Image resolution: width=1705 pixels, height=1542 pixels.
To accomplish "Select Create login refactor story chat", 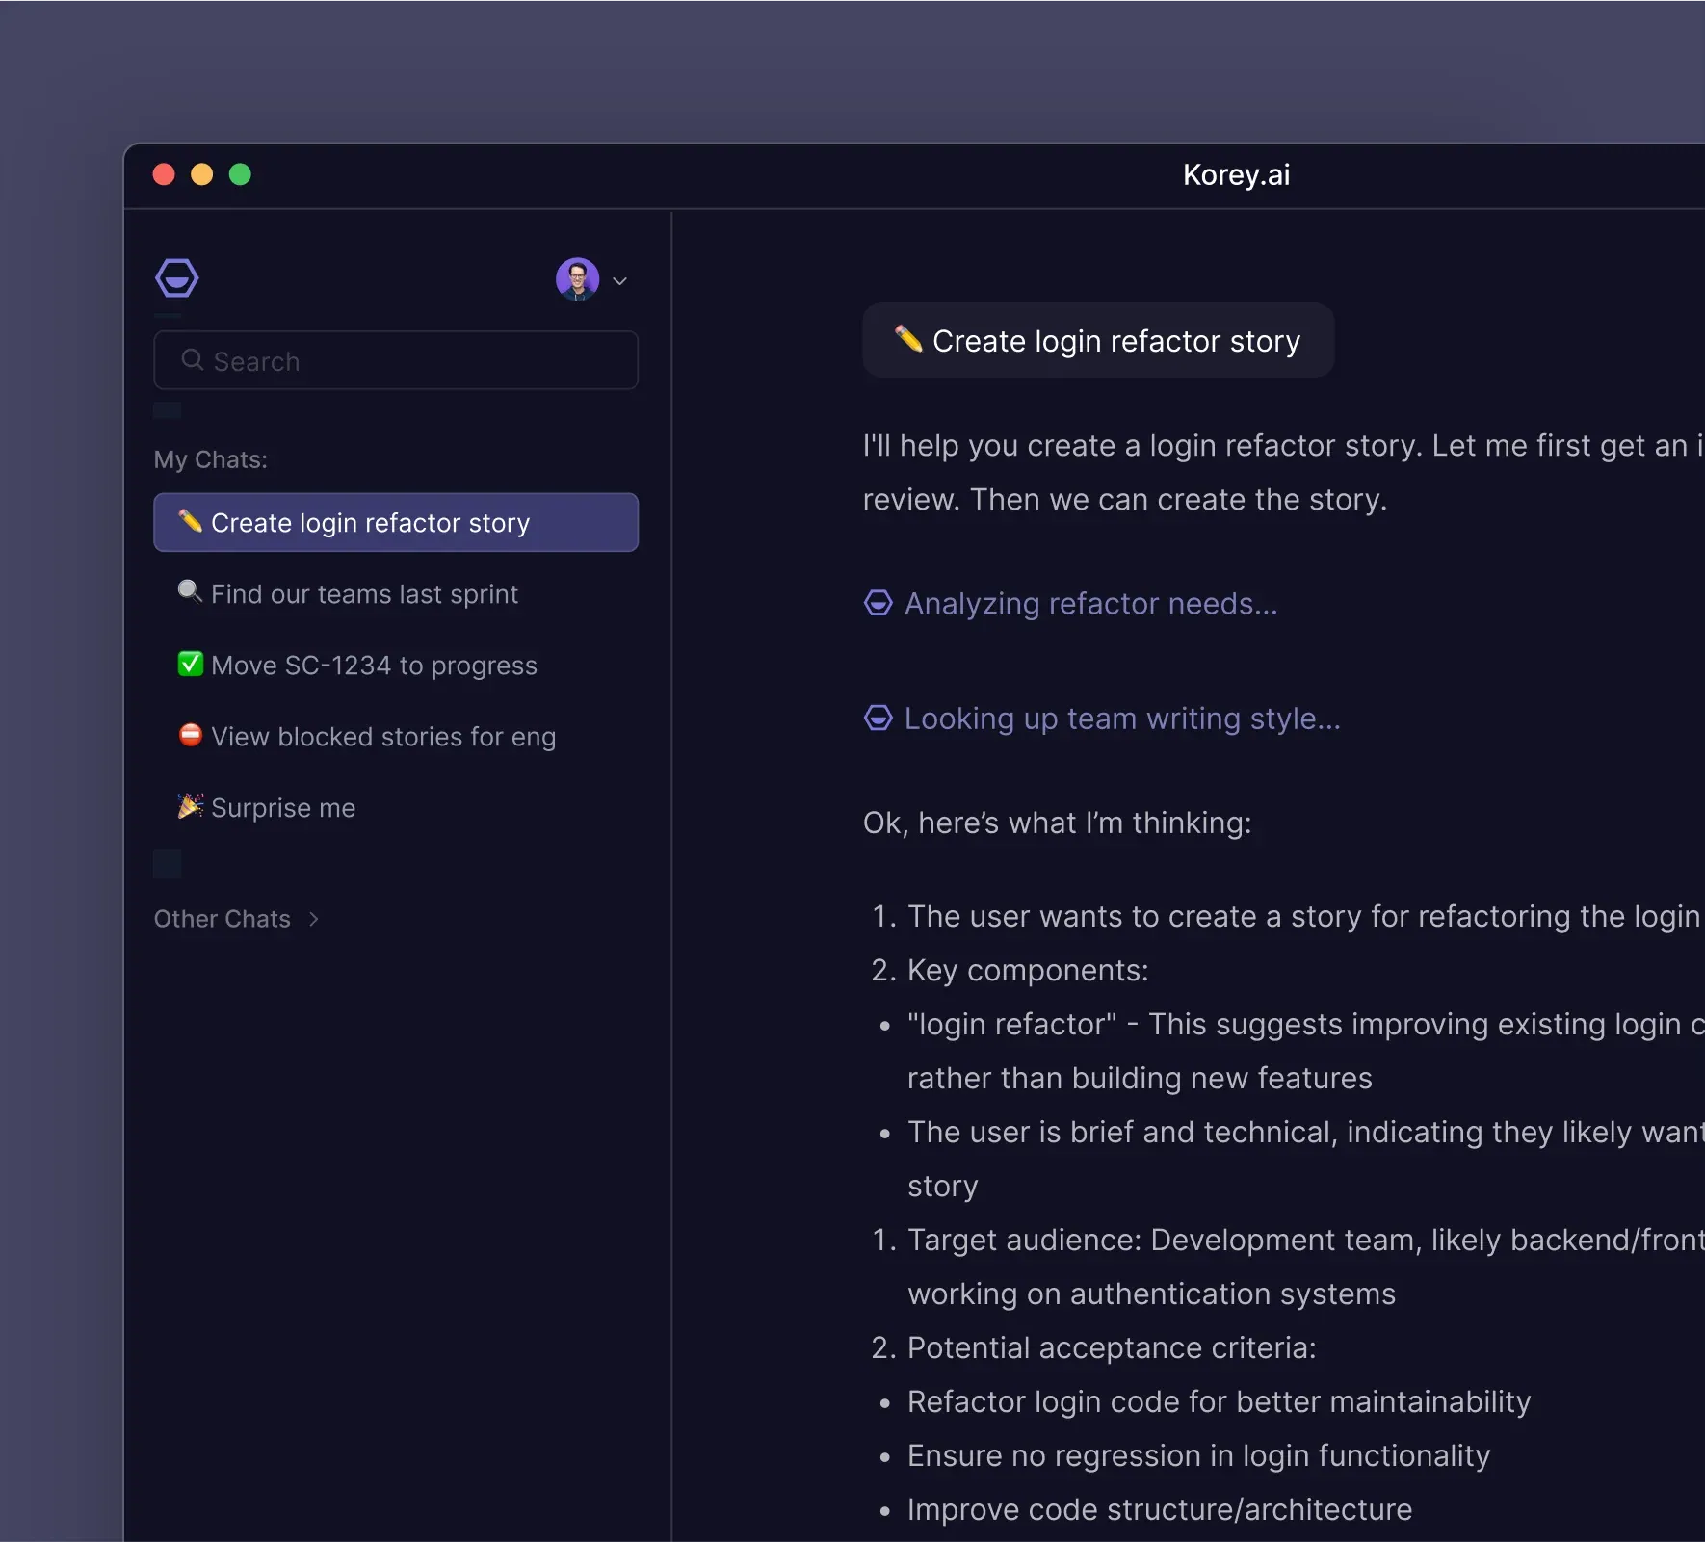I will click(396, 522).
